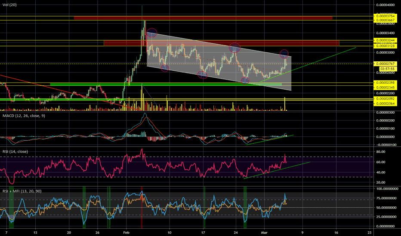Click 0.00003400 on the price axis
This screenshot has width=401, height=236.
[386, 33]
